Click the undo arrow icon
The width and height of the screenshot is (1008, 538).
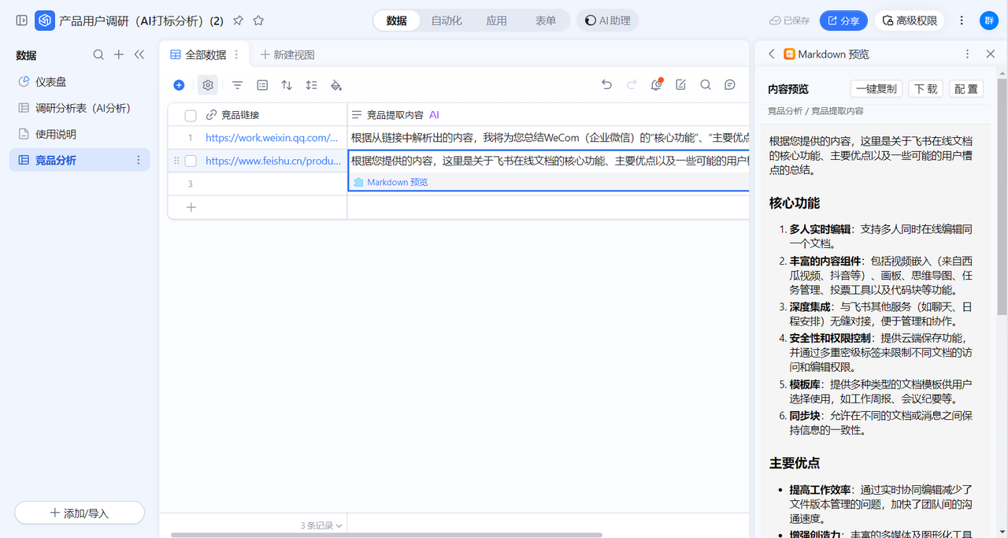(x=606, y=85)
